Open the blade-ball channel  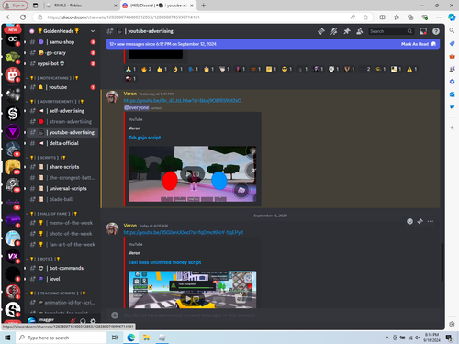62,199
